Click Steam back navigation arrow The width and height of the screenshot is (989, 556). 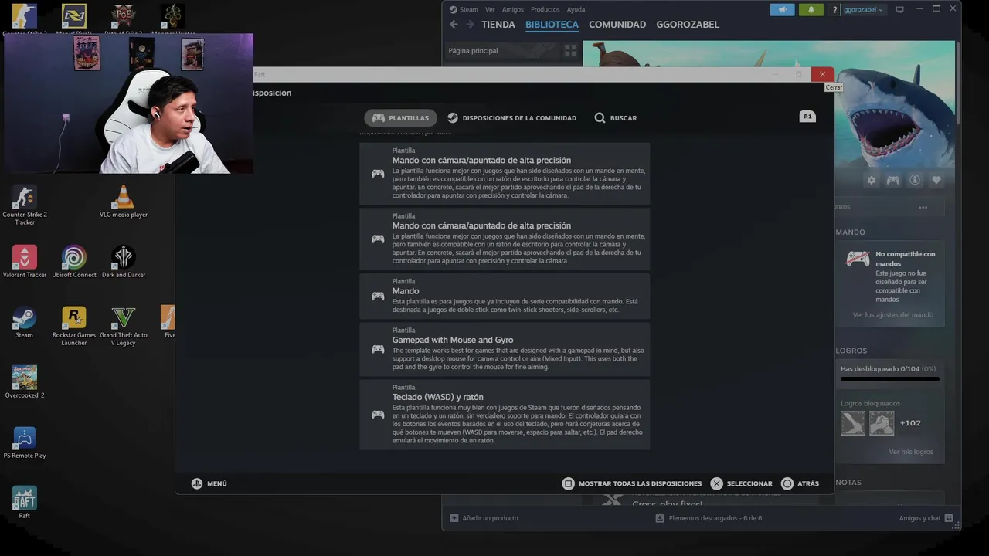(454, 25)
